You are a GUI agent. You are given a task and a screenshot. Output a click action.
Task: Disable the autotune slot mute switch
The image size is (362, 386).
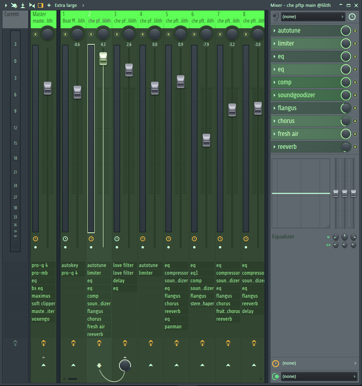tap(355, 31)
